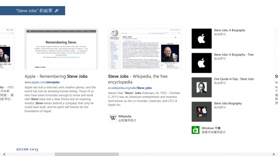Open Steve Jobs: A Biography - Free app icon
The height and width of the screenshot is (156, 278).
[202, 63]
